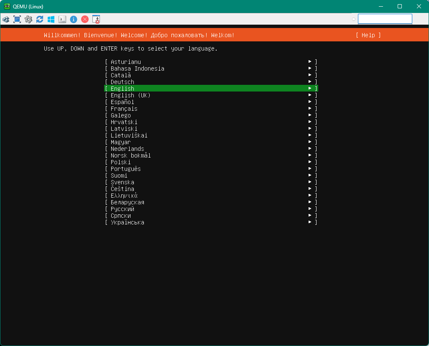Pick Polski in the list
Viewport: 429px width, 346px height.
point(211,162)
